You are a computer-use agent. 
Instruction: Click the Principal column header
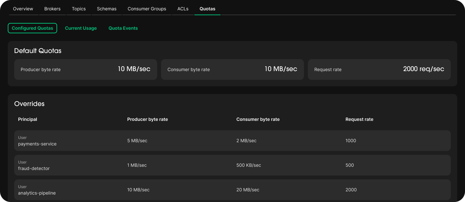tap(27, 119)
